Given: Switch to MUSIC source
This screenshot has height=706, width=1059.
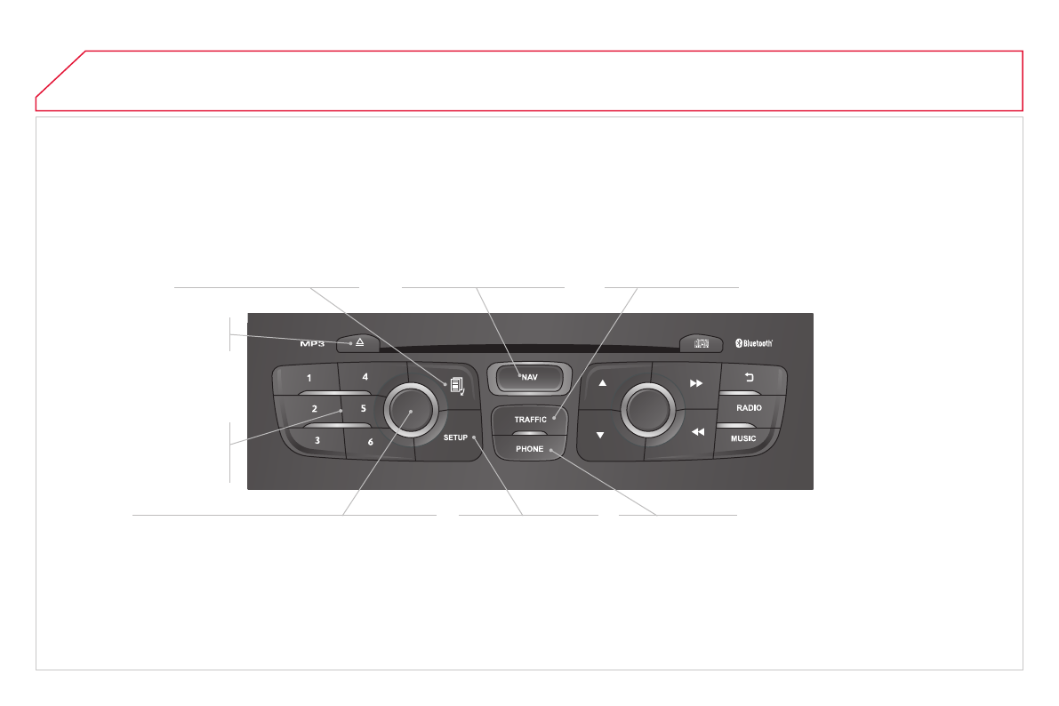Looking at the screenshot, I should pos(743,438).
